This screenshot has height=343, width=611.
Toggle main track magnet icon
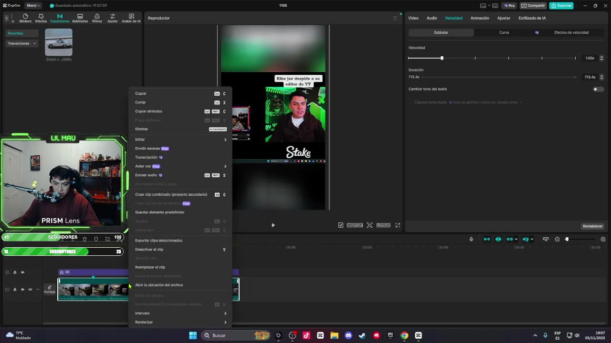[487, 239]
